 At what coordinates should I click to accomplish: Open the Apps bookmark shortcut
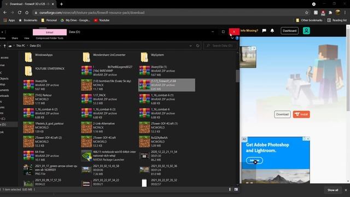(9, 20)
